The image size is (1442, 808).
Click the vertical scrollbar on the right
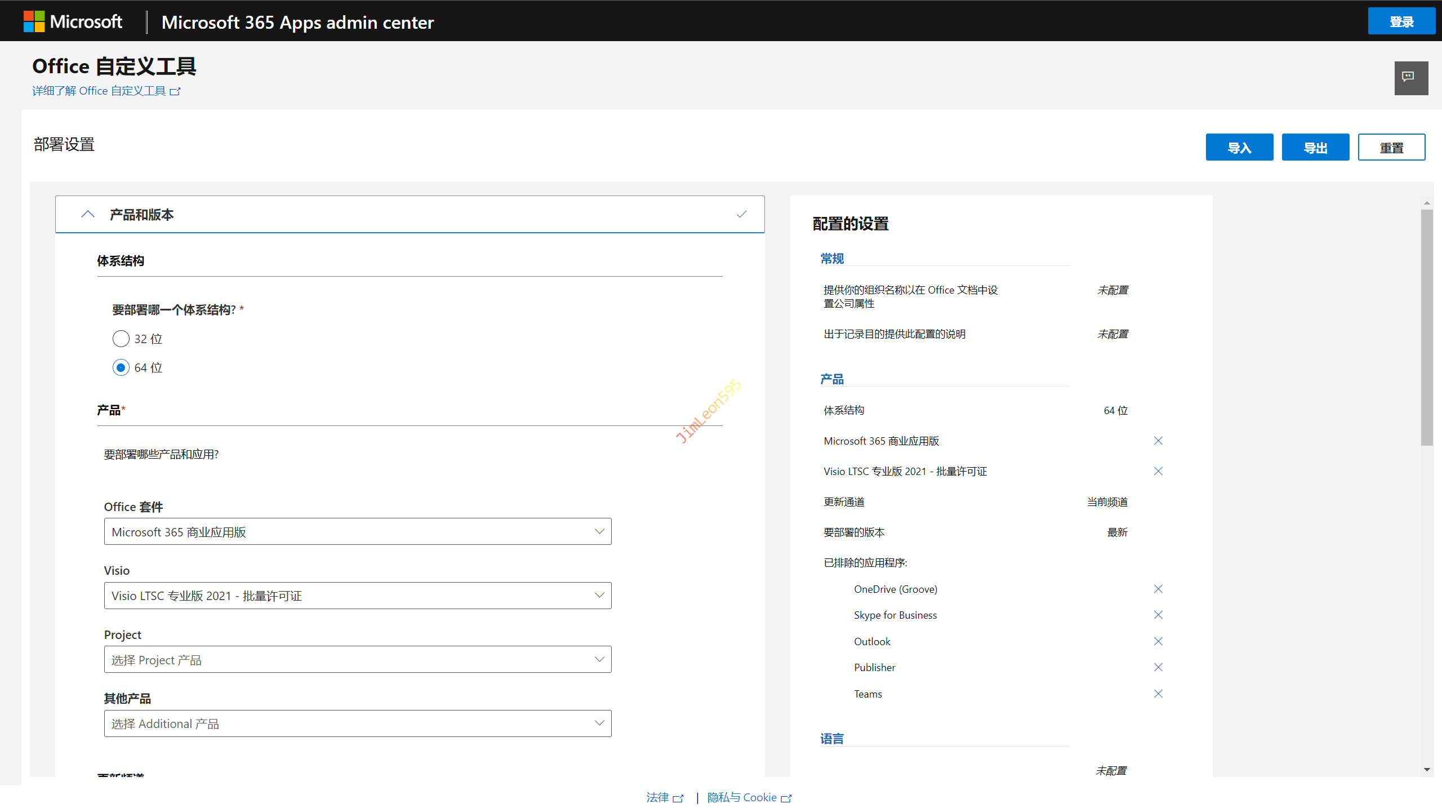tap(1426, 327)
